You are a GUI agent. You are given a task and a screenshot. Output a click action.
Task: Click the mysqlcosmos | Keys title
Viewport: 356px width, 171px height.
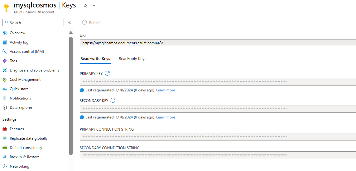[x=45, y=5]
